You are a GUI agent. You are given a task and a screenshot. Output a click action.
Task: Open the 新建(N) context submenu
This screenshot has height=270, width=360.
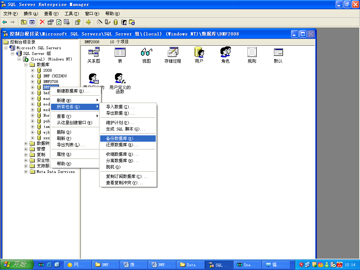pyautogui.click(x=76, y=100)
